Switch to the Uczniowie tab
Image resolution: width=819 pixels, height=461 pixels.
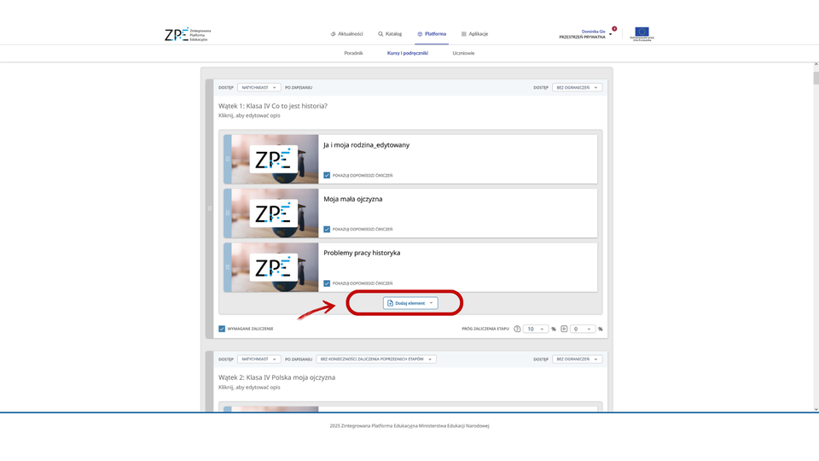[463, 53]
